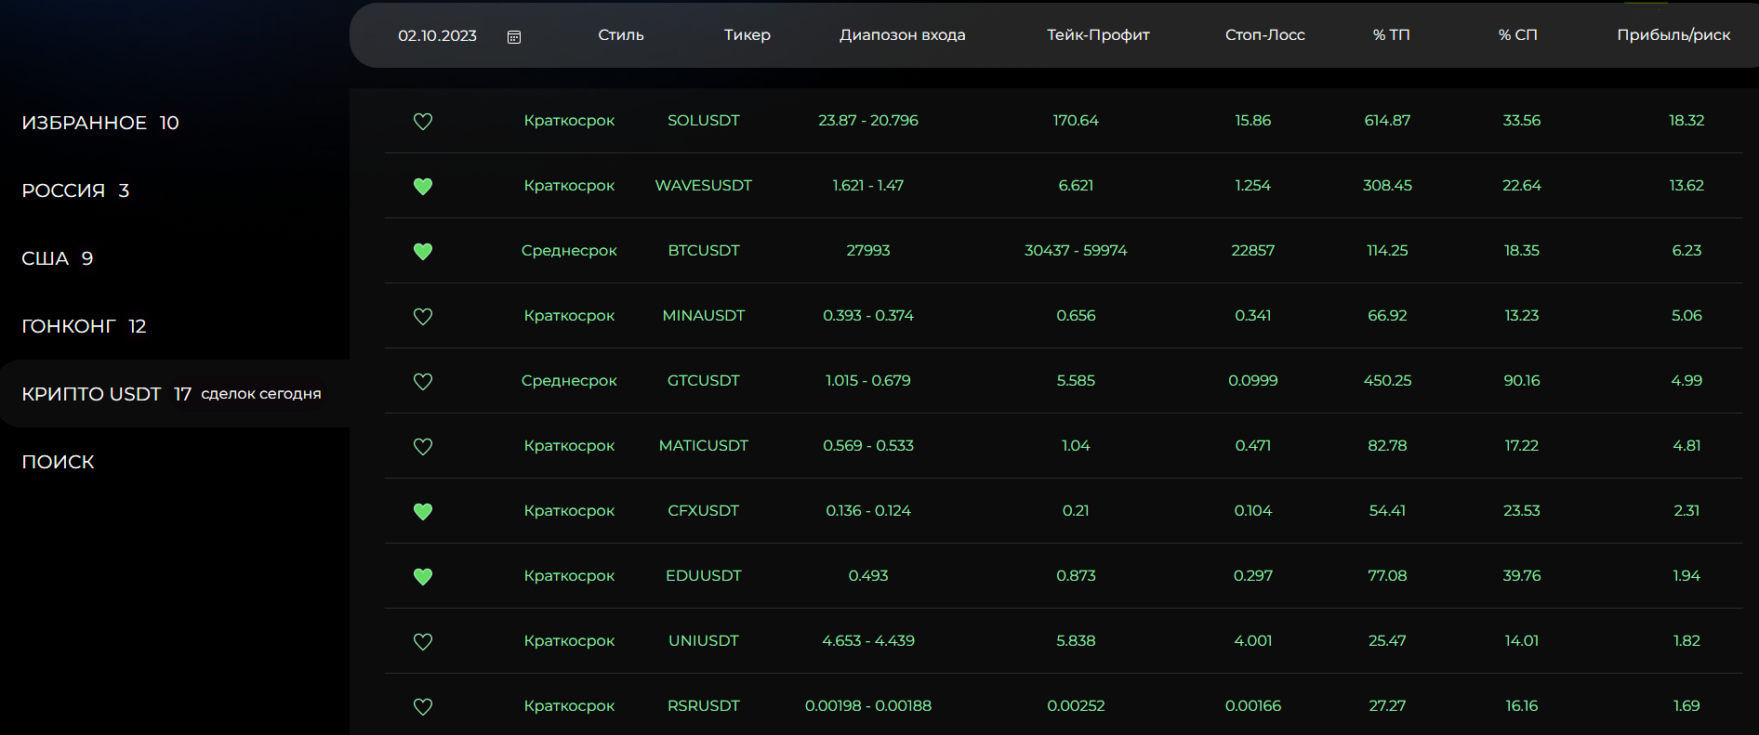Select the 02.10.2023 date field
The width and height of the screenshot is (1759, 735).
coord(437,35)
